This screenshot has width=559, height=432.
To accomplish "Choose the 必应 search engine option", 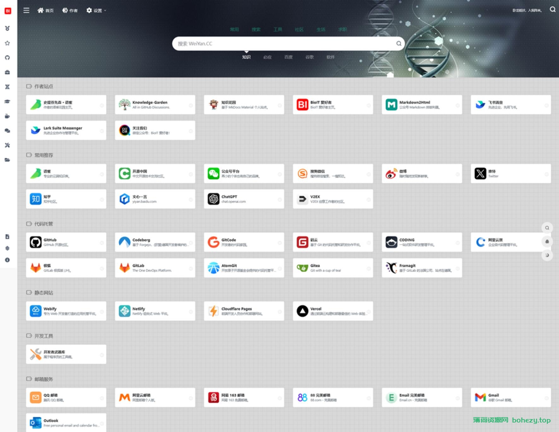I will 268,57.
